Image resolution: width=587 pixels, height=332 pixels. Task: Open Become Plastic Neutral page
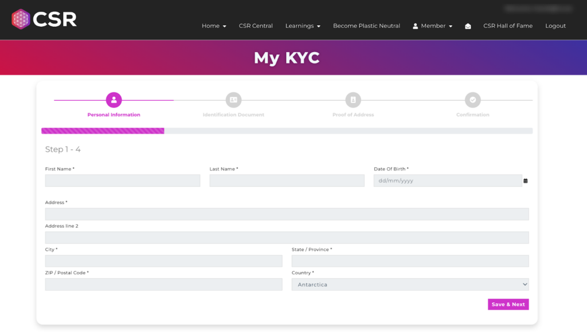point(366,26)
